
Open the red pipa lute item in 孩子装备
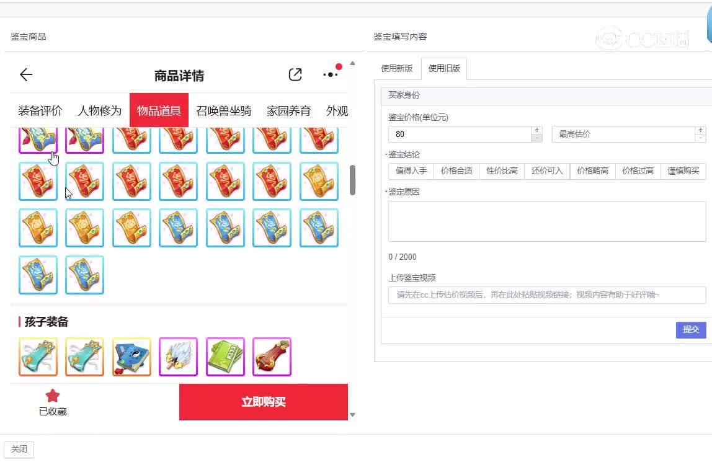click(x=272, y=357)
